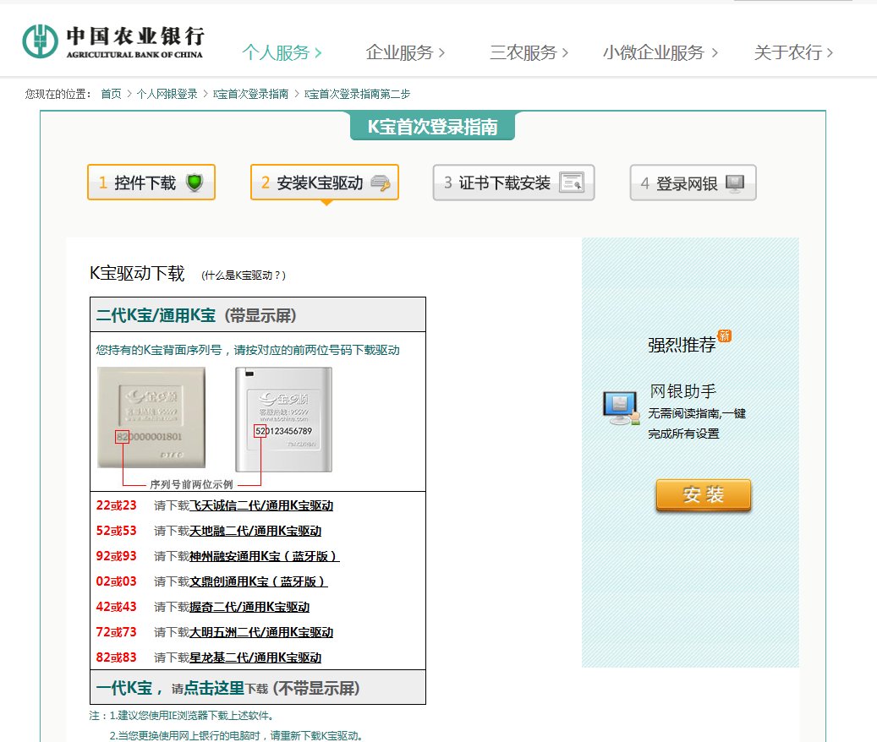This screenshot has height=742, width=877.
Task: Click the computer icon next to 网银助手
Action: pos(620,406)
